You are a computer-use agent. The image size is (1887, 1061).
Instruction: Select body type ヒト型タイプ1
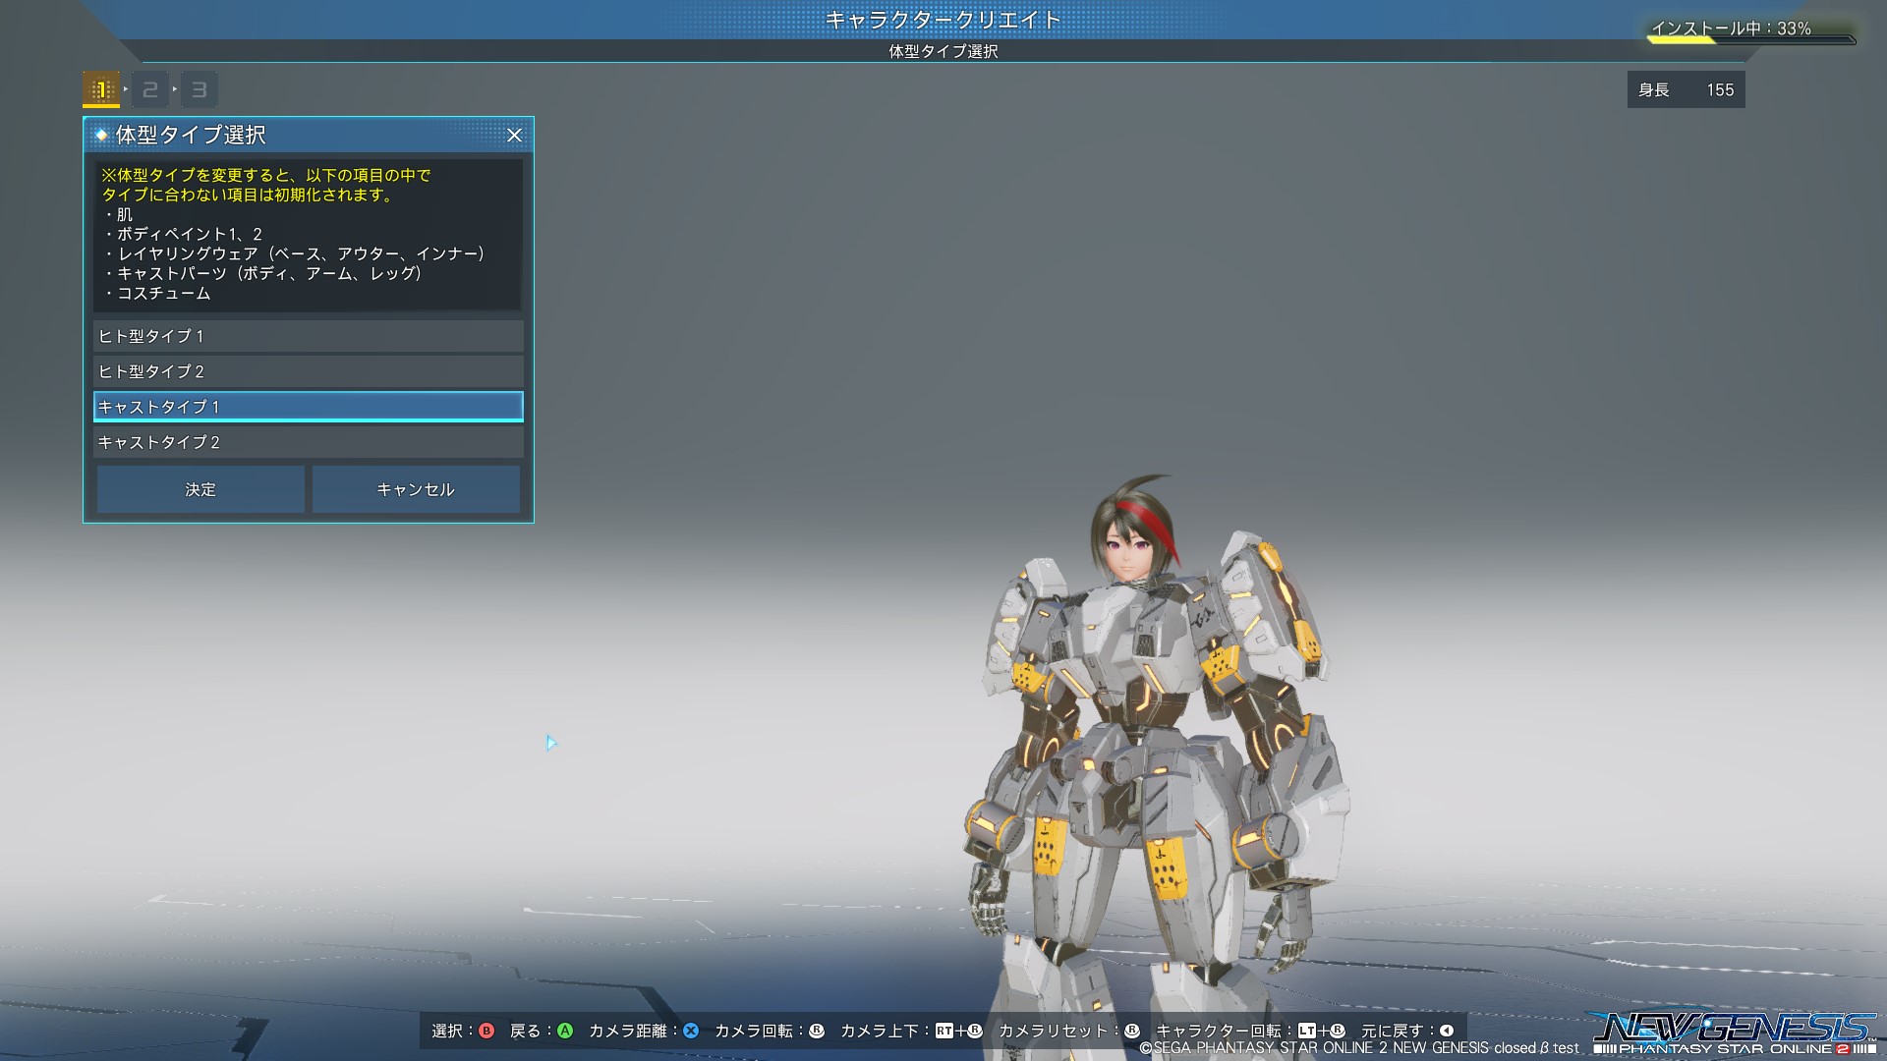[308, 336]
